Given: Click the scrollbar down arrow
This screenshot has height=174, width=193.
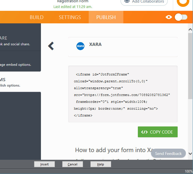Looking at the screenshot, I should point(190,153).
